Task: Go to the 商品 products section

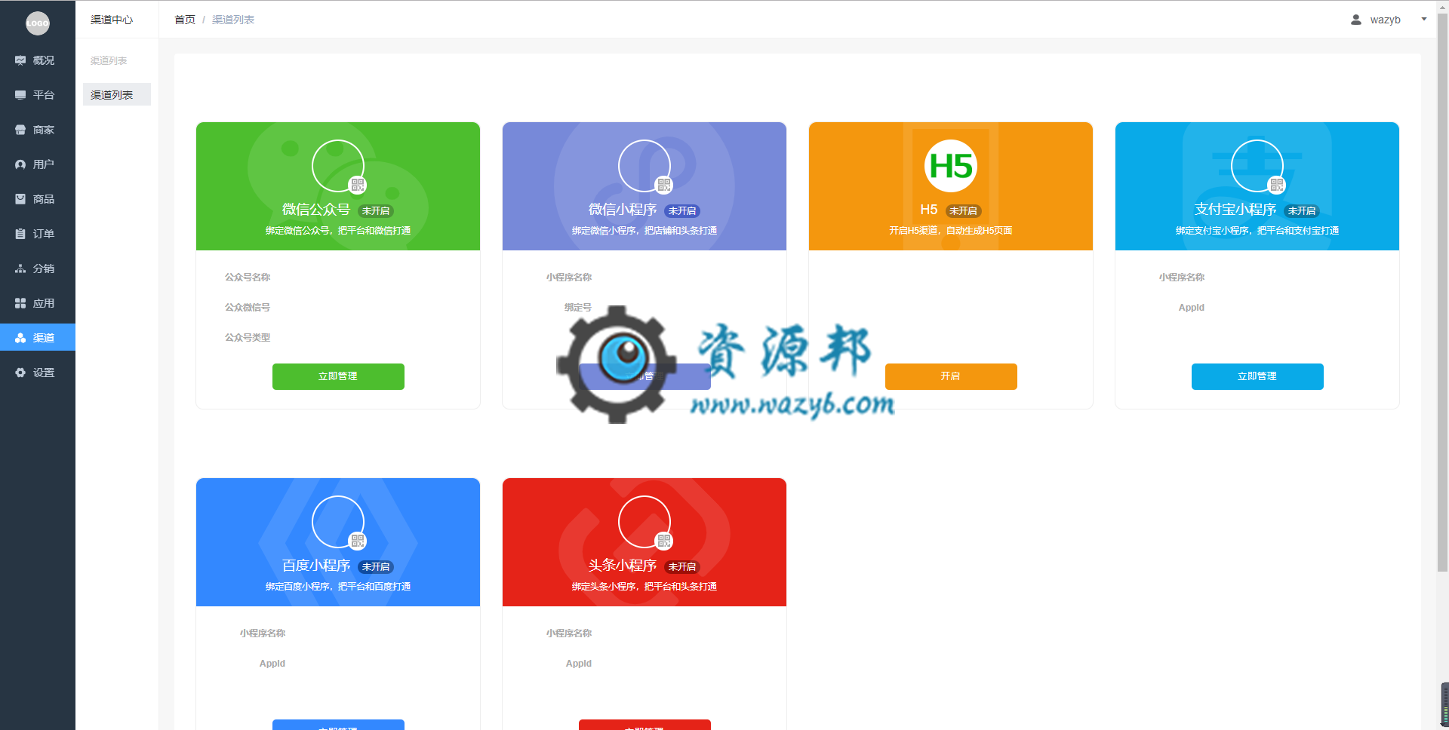Action: [x=38, y=199]
